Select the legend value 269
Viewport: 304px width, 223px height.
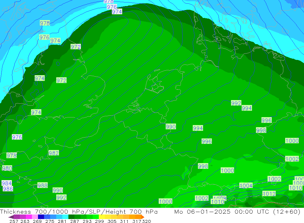(x=37, y=221)
